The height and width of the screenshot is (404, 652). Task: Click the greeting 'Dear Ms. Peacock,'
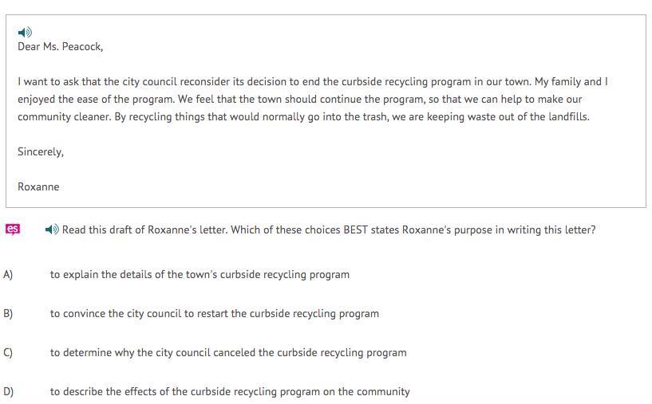click(61, 46)
